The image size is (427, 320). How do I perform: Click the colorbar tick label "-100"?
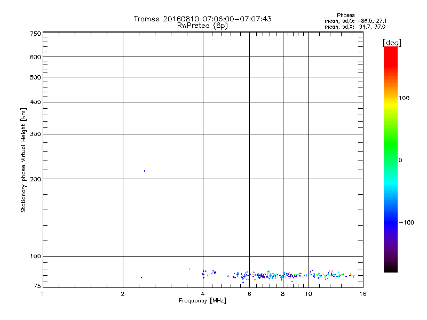coord(406,222)
